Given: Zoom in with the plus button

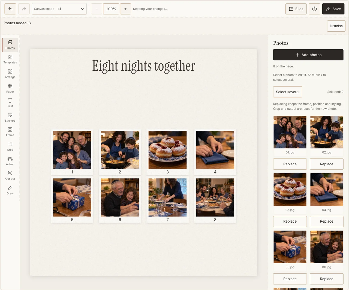Looking at the screenshot, I should 125,9.
